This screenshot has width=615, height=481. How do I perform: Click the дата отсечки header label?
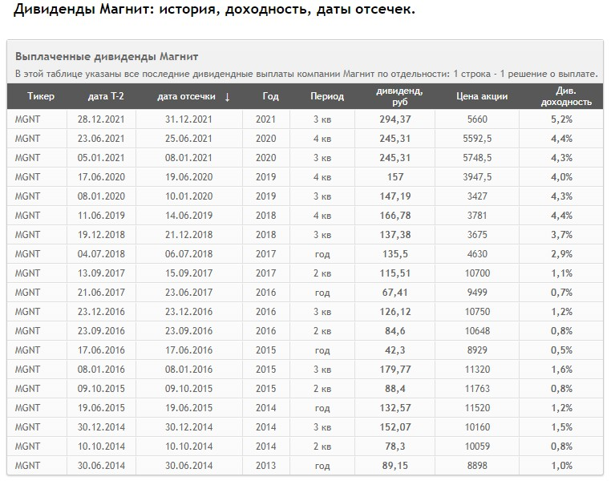[186, 96]
